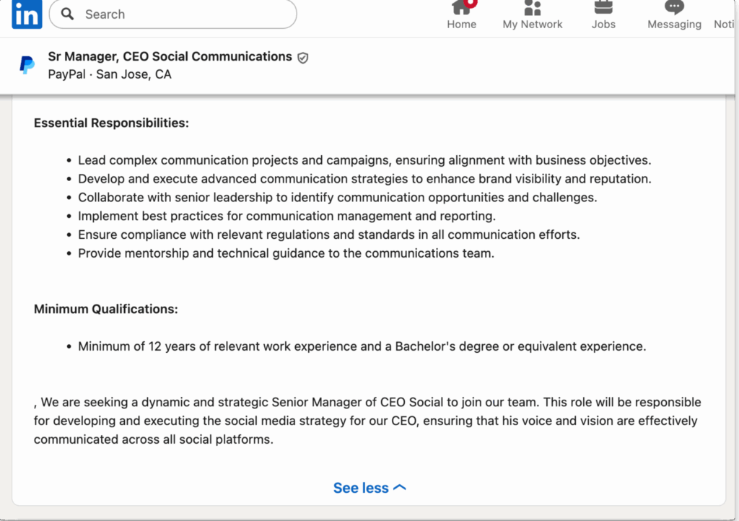This screenshot has height=521, width=739.
Task: Click the search magnifier icon
Action: 68,14
